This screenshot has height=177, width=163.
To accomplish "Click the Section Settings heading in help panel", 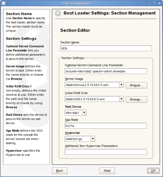I will (x=21, y=39).
